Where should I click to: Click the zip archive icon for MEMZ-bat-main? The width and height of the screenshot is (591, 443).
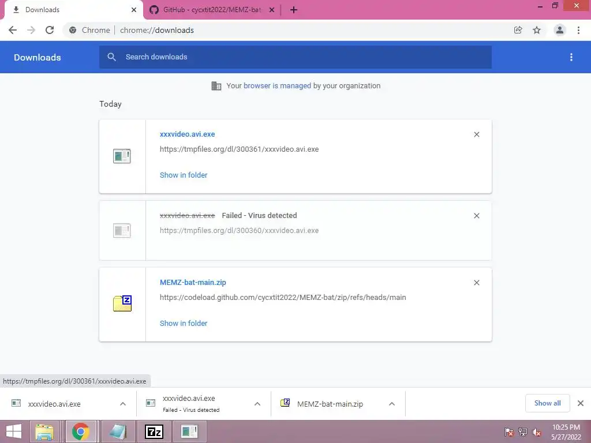(122, 303)
